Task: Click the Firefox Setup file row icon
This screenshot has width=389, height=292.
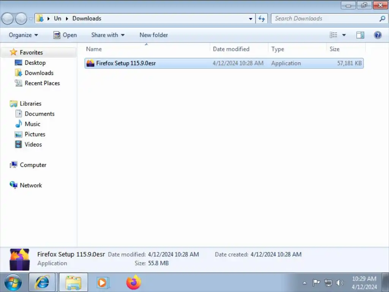Action: [x=90, y=63]
